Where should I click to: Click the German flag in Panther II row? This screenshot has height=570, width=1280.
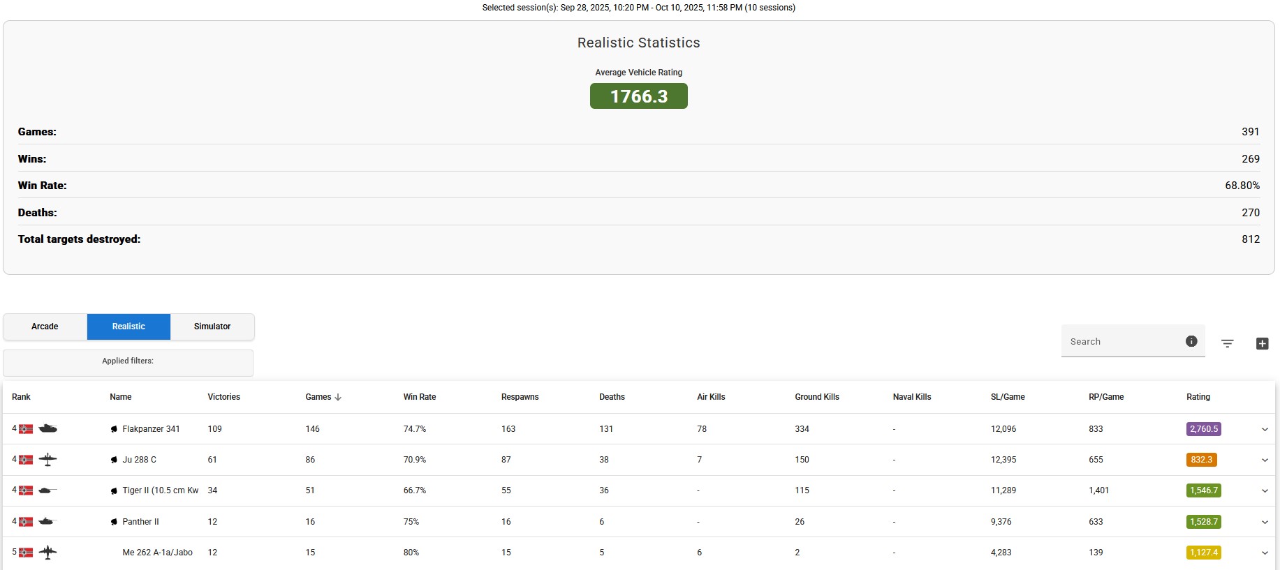point(26,522)
